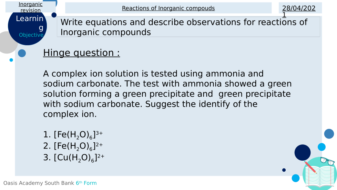The width and height of the screenshot is (337, 190).
Task: Select the 'Reactions of Inorganic compouds' title
Action: pyautogui.click(x=168, y=8)
